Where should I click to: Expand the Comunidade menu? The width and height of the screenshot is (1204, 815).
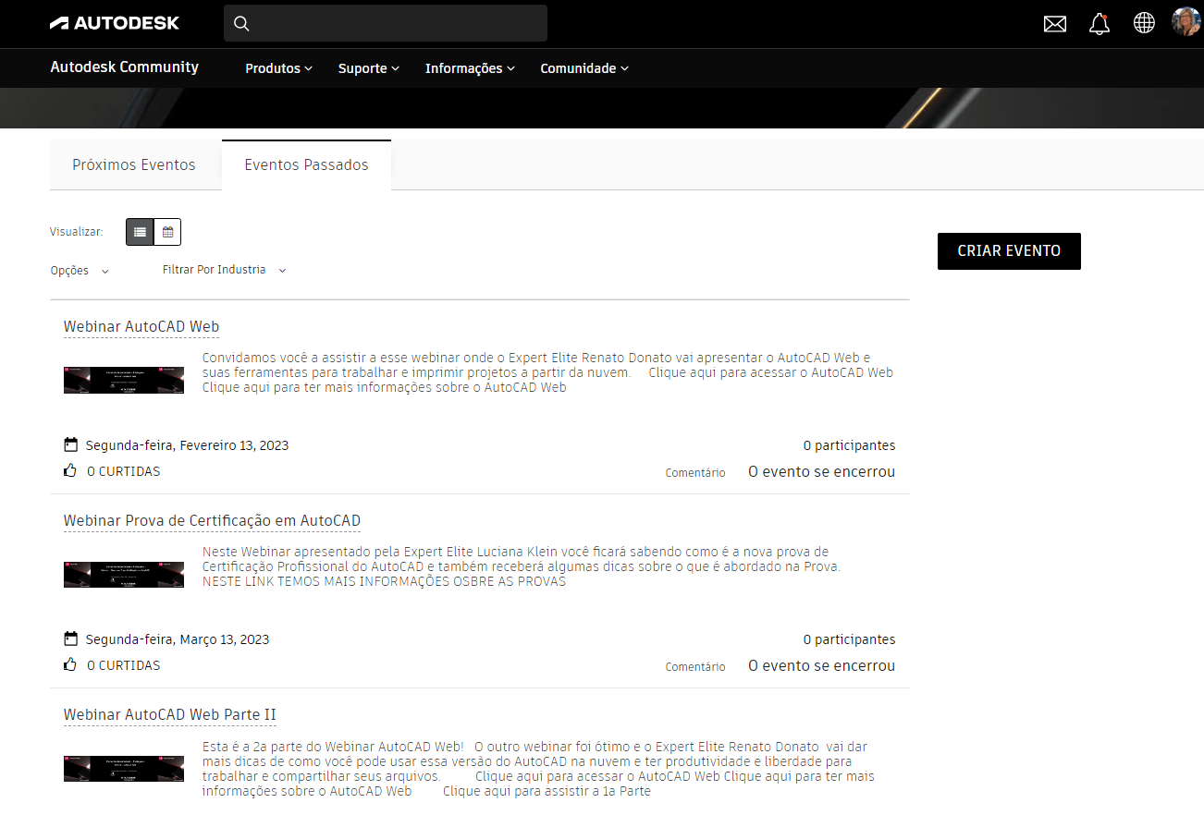(584, 67)
